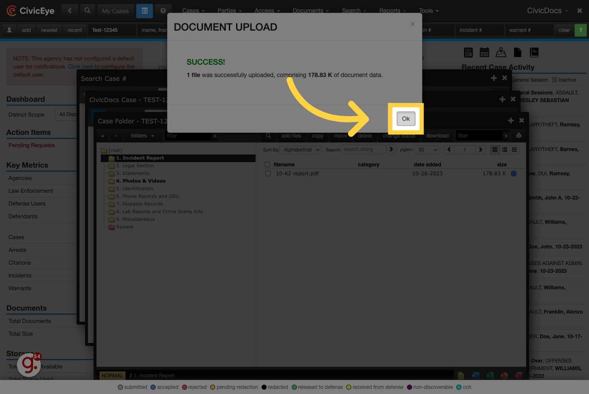Expand the Tools dropdown menu
This screenshot has height=394, width=589.
(429, 11)
